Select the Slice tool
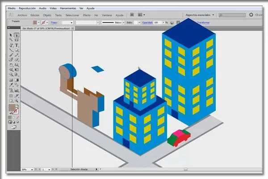This screenshot has width=268, height=179. tap(17, 96)
